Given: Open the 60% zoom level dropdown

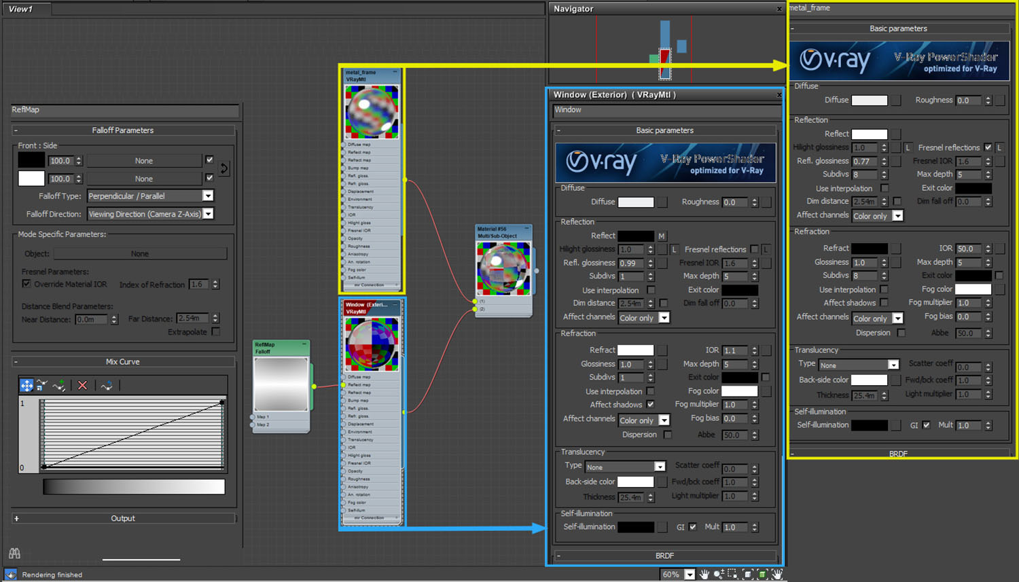Looking at the screenshot, I should 690,575.
